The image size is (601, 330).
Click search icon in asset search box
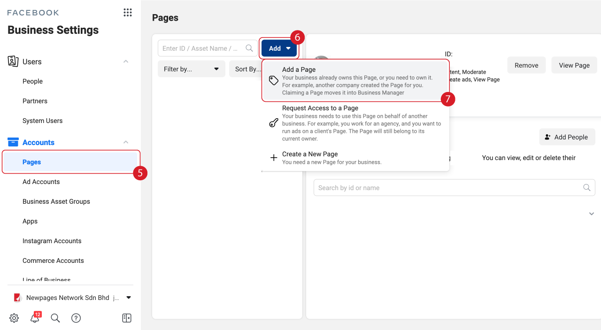[249, 48]
